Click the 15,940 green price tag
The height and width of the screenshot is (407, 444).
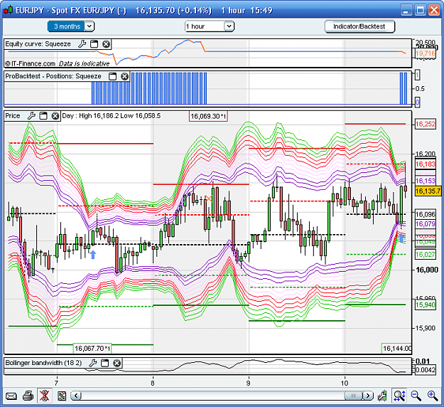click(x=425, y=305)
